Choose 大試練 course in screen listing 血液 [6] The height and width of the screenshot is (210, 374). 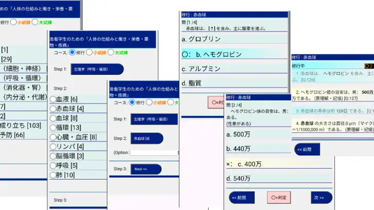pyautogui.click(x=110, y=52)
